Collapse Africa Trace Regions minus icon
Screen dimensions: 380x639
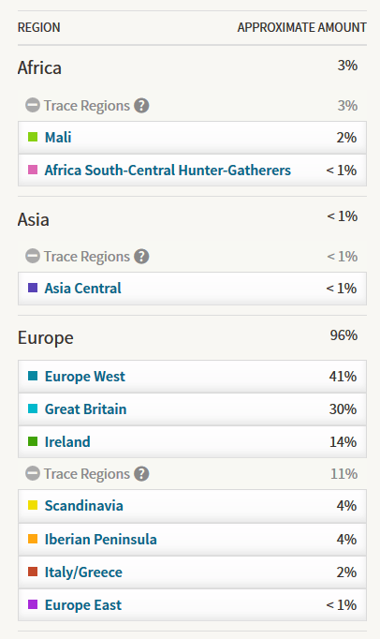[33, 106]
